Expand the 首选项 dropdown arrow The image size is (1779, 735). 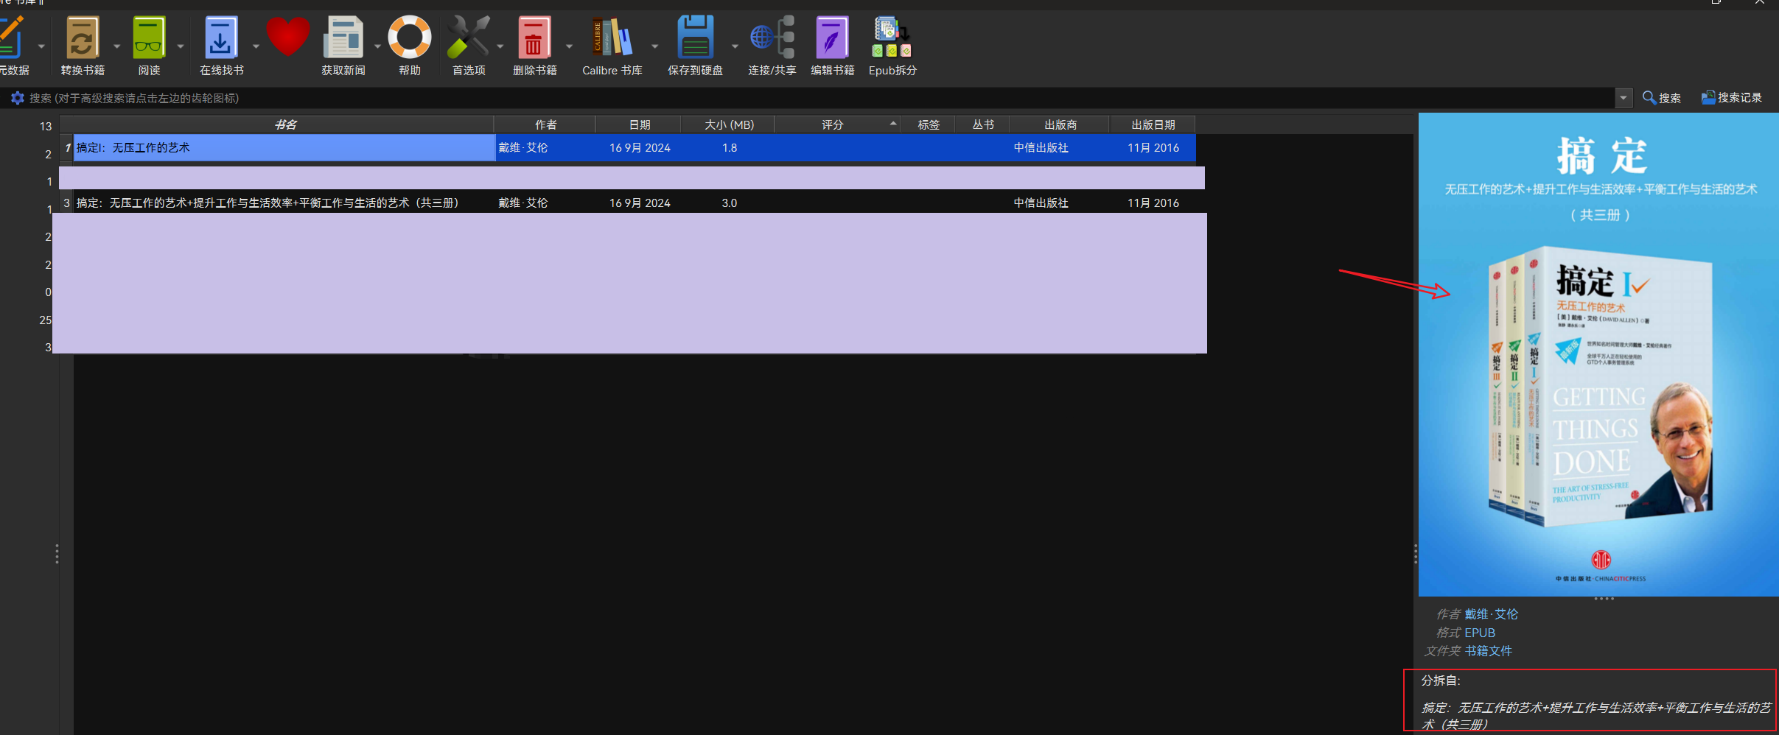tap(500, 46)
